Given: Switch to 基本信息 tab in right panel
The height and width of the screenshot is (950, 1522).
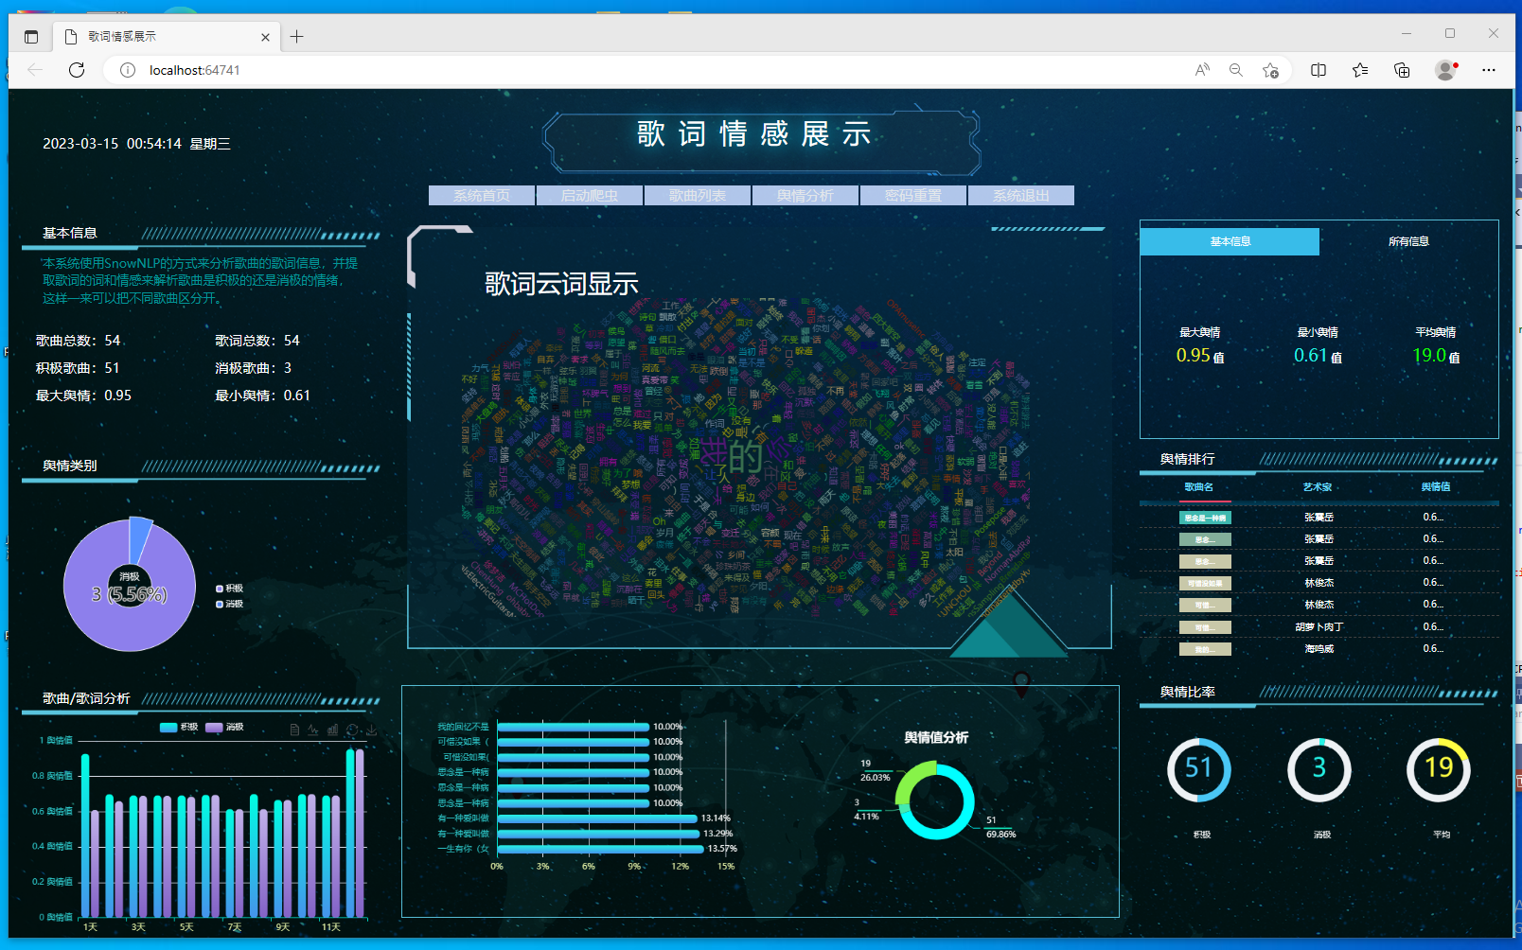Looking at the screenshot, I should tap(1230, 241).
